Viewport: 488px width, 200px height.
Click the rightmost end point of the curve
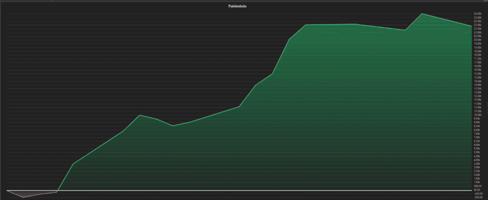tap(471, 26)
